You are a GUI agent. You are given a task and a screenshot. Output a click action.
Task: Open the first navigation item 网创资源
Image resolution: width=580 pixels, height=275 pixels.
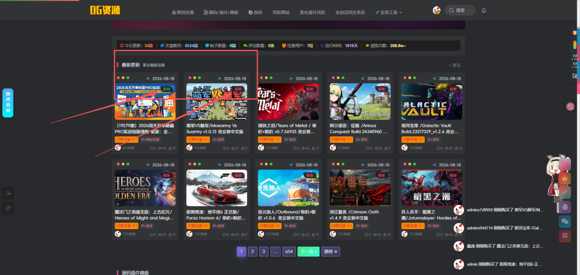[183, 12]
